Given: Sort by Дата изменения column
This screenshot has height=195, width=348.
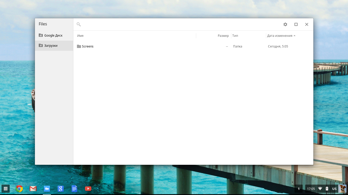Looking at the screenshot, I should coord(280,36).
